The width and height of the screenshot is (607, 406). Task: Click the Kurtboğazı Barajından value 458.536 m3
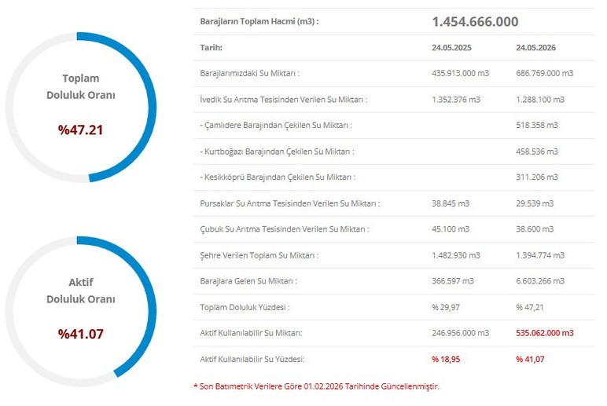tap(537, 152)
